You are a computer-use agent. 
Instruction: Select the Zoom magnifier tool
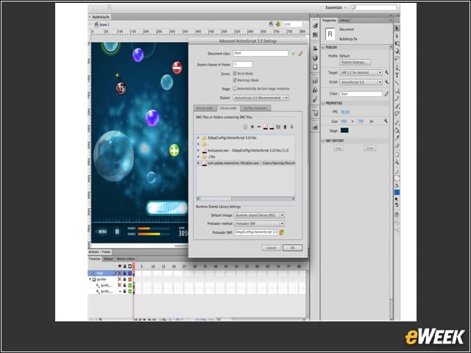pos(397,163)
